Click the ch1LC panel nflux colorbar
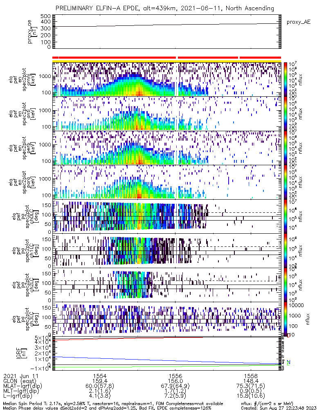Image resolution: width=317 pixels, height=410 pixels. (285, 251)
